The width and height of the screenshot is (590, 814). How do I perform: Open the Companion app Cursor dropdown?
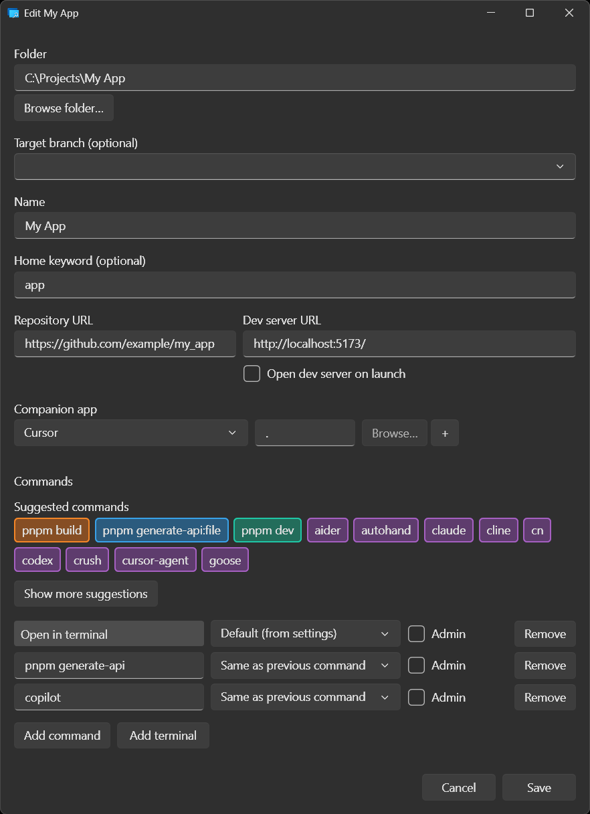(131, 433)
